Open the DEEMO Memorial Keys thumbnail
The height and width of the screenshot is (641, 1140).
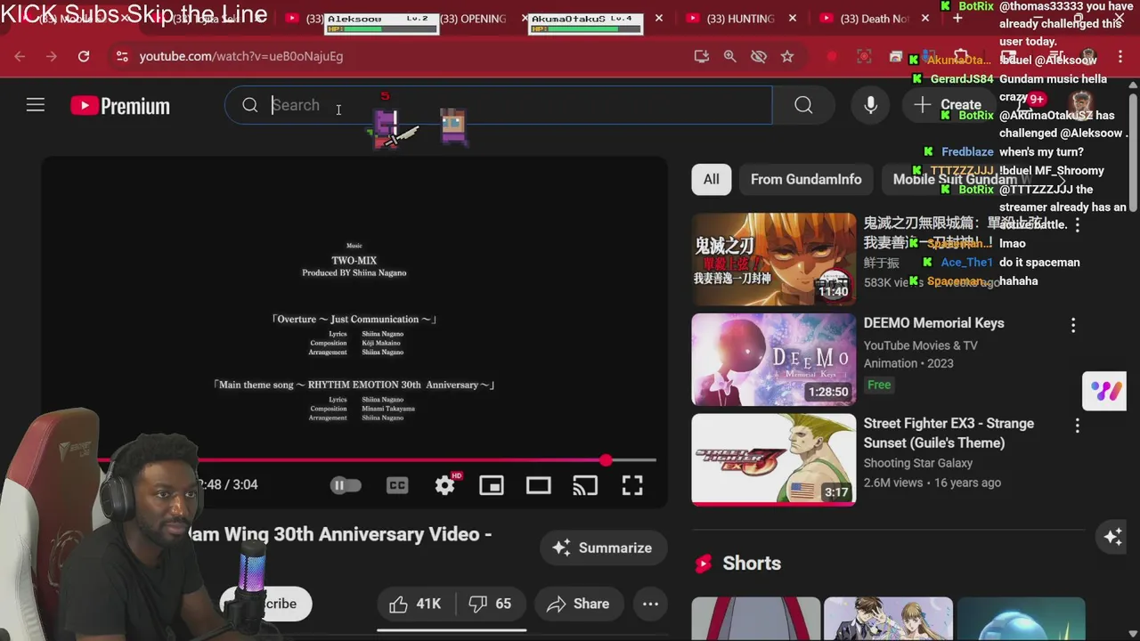tap(773, 360)
